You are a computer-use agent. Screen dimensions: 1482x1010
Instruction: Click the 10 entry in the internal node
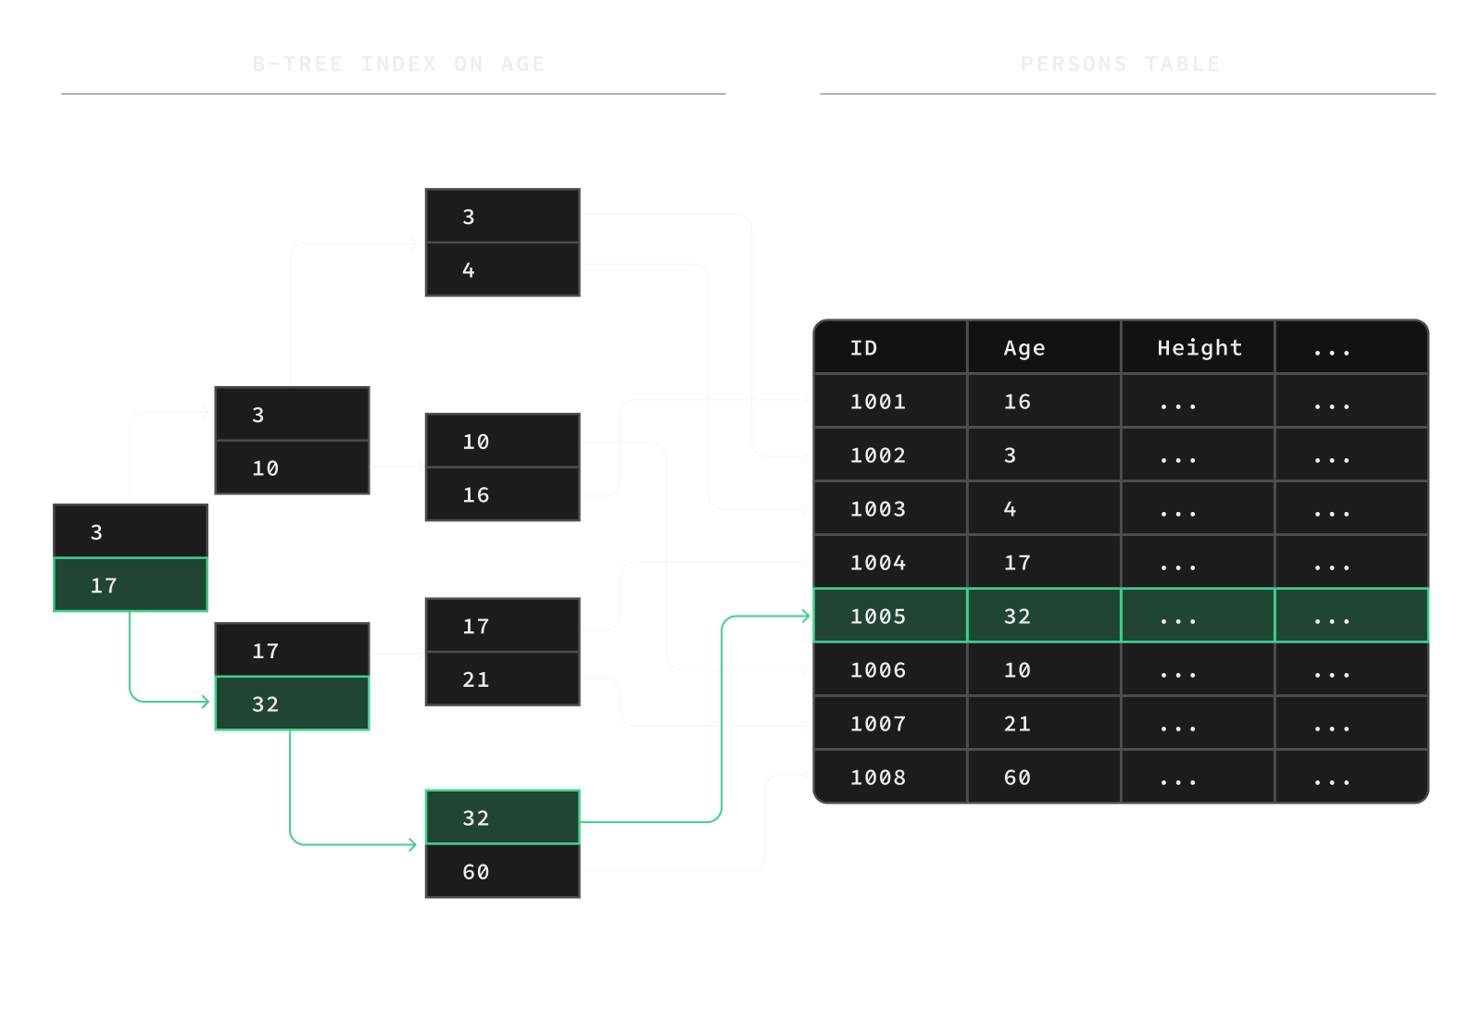pyautogui.click(x=292, y=468)
